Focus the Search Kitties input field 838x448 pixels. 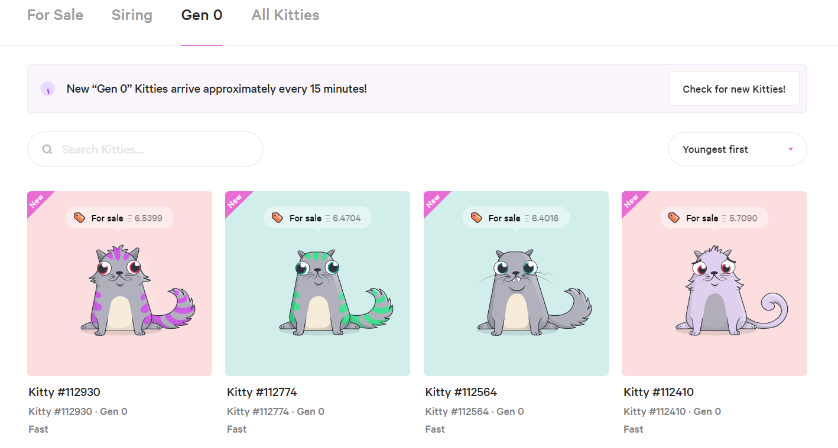click(154, 149)
